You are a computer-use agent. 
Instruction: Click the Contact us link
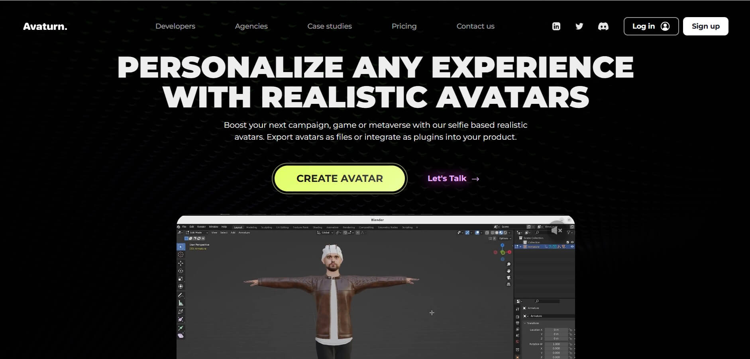[x=475, y=26]
